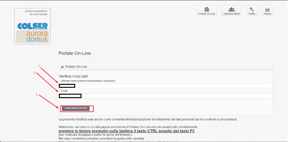Click the large Portale On-Line page heading

pyautogui.click(x=75, y=53)
